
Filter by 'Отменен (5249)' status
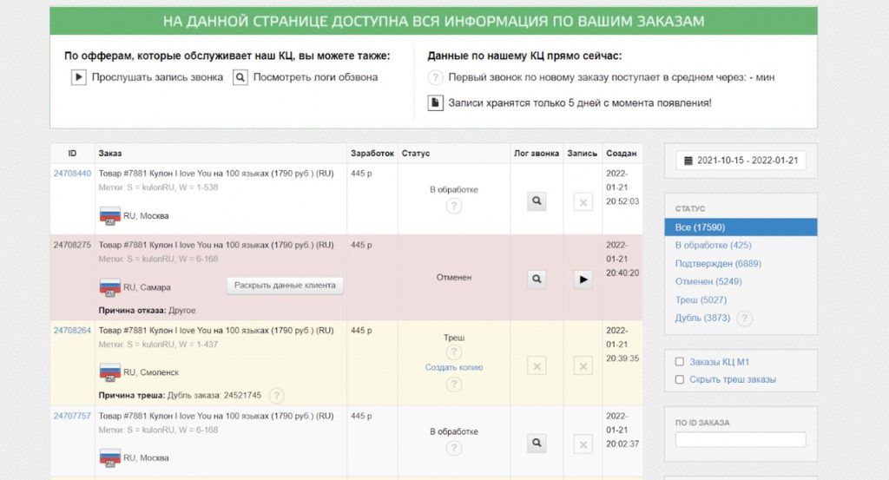(x=708, y=281)
